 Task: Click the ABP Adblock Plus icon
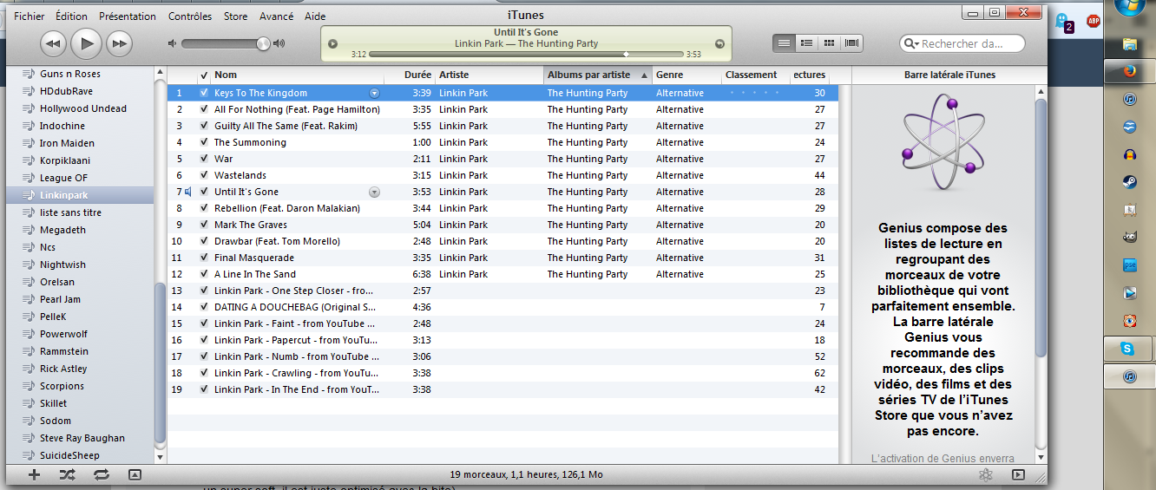1094,21
